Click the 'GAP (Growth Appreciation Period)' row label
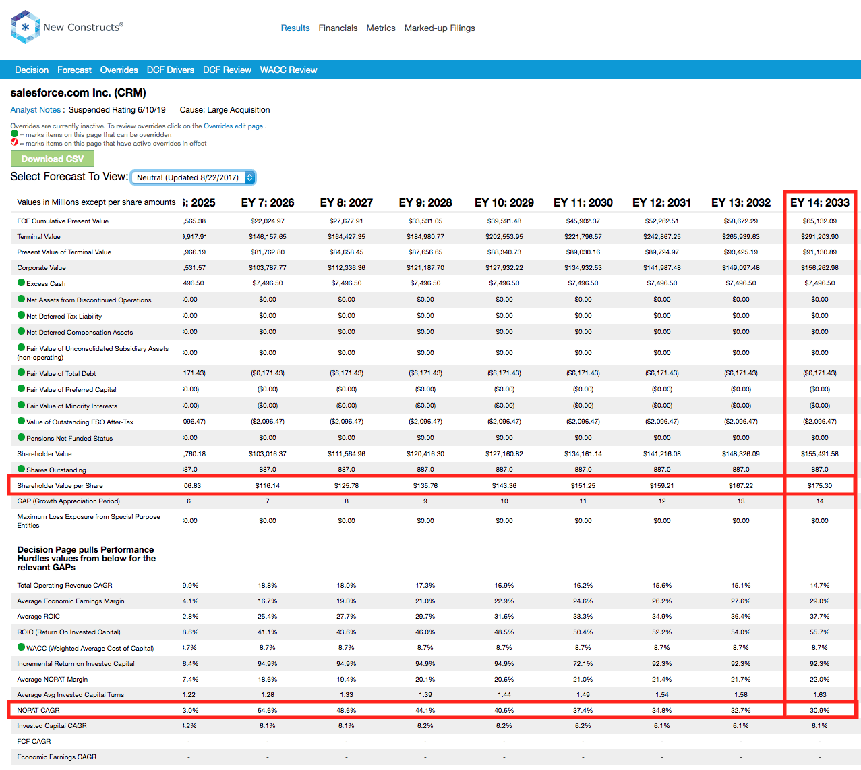This screenshot has width=861, height=770. (x=69, y=501)
